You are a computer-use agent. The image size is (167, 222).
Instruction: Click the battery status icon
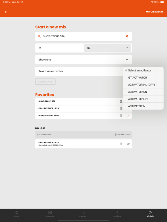click(x=162, y=2)
